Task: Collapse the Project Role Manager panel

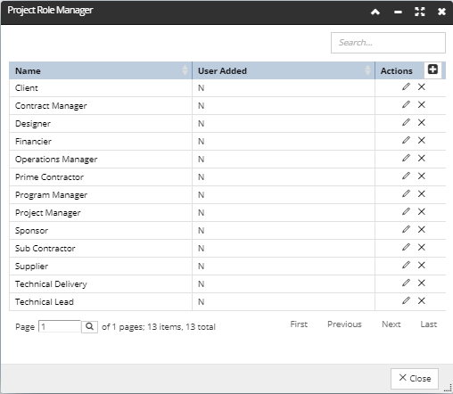Action: [375, 12]
